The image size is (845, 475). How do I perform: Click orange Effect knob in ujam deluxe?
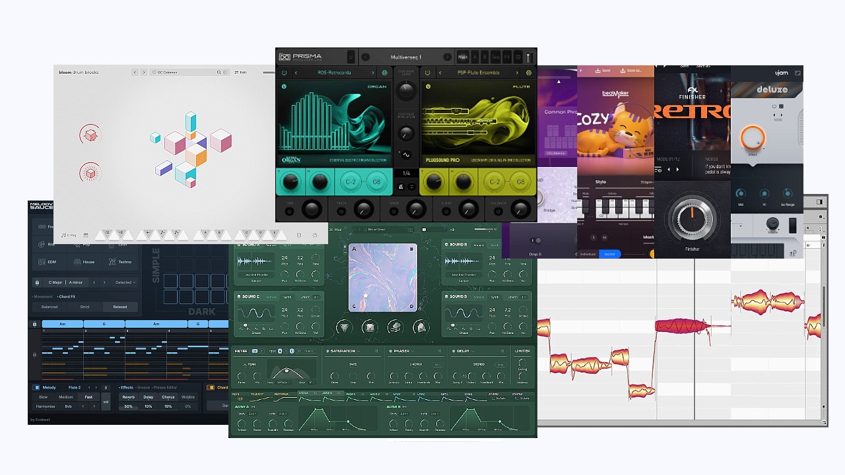pyautogui.click(x=752, y=138)
